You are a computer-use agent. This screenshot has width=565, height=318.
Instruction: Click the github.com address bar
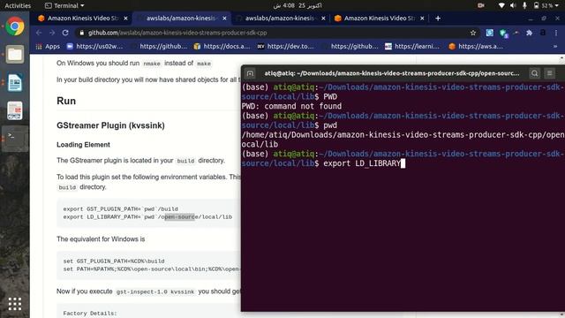click(x=274, y=33)
